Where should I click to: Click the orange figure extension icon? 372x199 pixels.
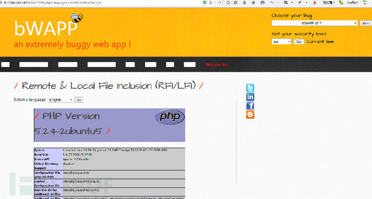pyautogui.click(x=315, y=3)
